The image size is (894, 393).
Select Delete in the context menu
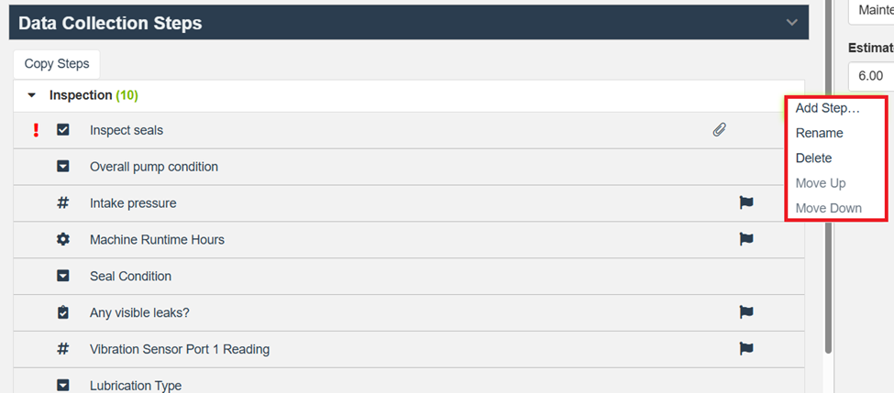(813, 158)
